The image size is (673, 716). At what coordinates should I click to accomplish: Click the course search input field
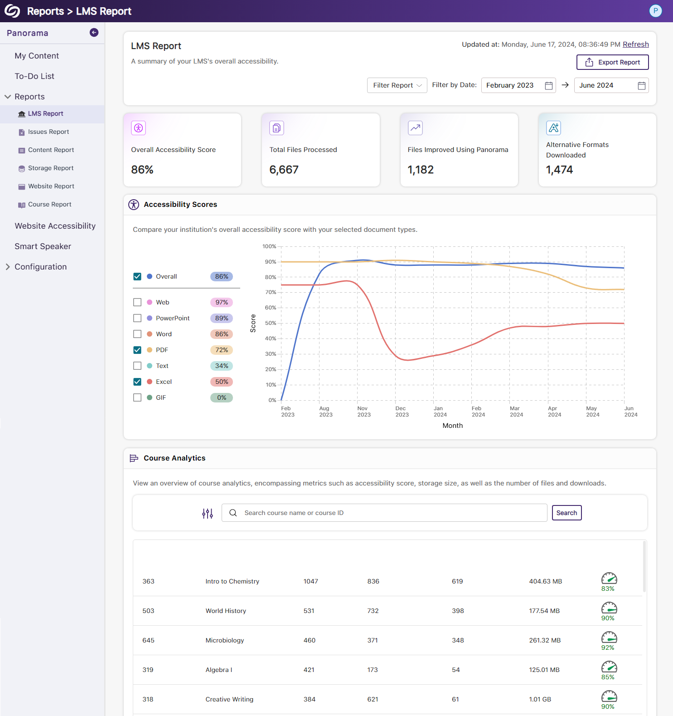pyautogui.click(x=390, y=513)
